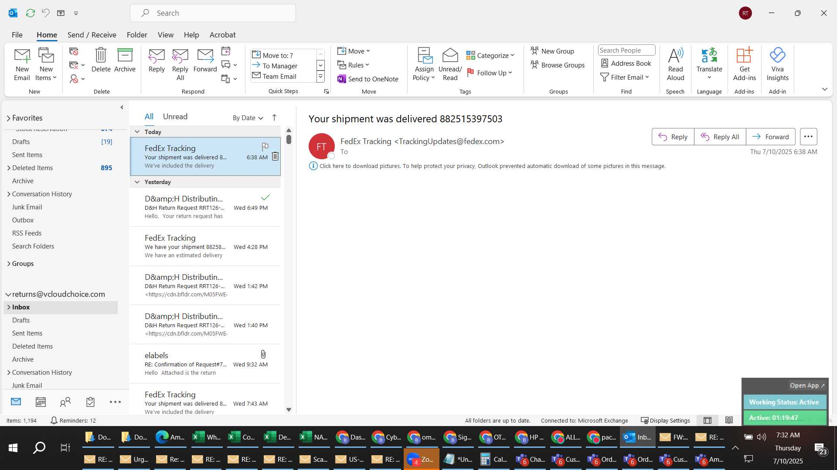837x470 pixels.
Task: Click the ribbon Forward icon
Action: [x=205, y=60]
